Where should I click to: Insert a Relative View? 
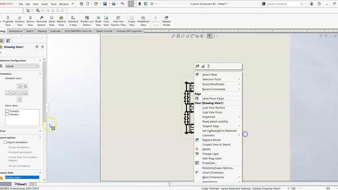pos(61,21)
